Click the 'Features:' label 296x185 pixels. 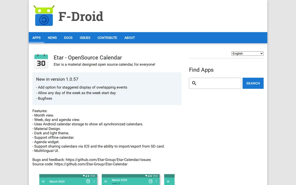(40, 111)
